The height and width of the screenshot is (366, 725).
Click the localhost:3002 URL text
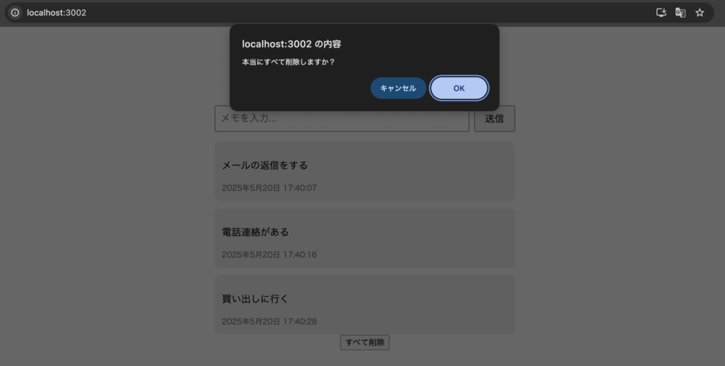[x=57, y=13]
